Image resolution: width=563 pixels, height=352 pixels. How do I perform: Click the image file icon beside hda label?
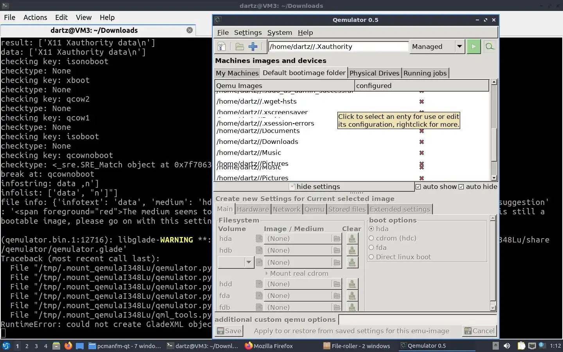[x=259, y=239]
